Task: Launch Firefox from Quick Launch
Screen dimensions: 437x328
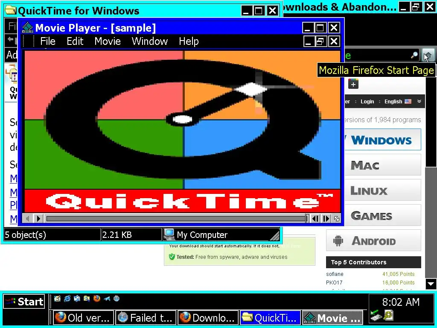Action: 97,299
